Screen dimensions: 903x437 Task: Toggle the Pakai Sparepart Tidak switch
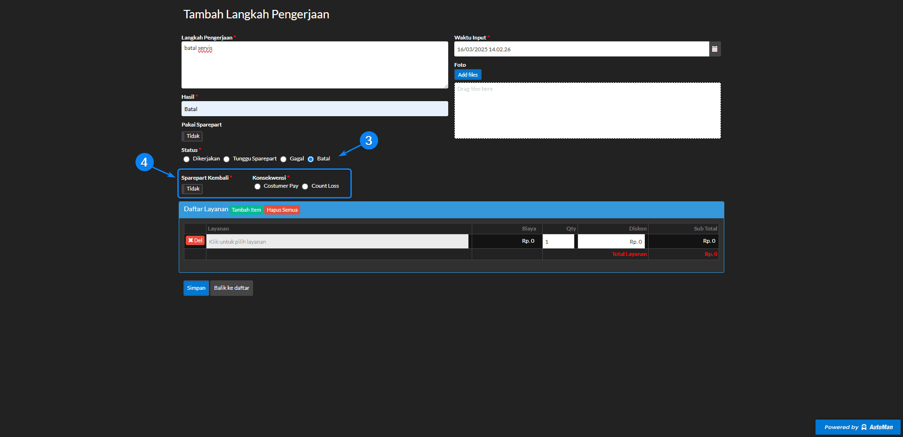(x=192, y=136)
